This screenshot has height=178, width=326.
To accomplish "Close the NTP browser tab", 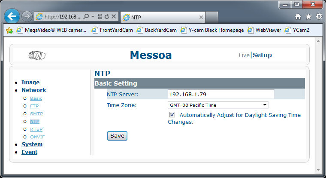I will [x=201, y=17].
